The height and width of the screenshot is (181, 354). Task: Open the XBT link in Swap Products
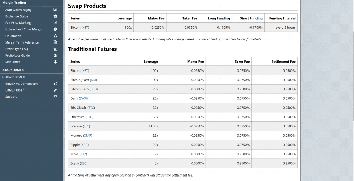point(85,28)
